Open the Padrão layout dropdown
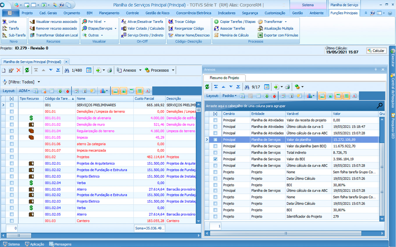The image size is (396, 247). 229,96
